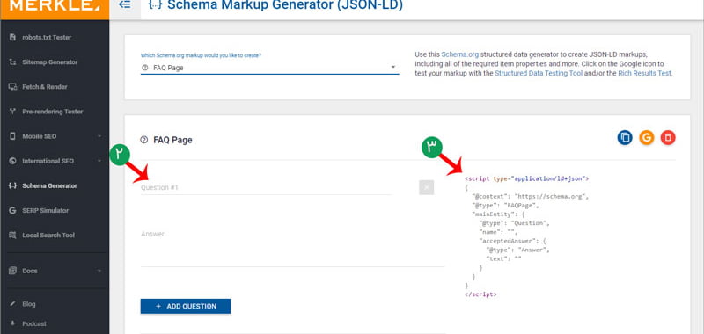Image resolution: width=704 pixels, height=334 pixels.
Task: Click the FAQ Page dropdown arrow
Action: click(393, 68)
